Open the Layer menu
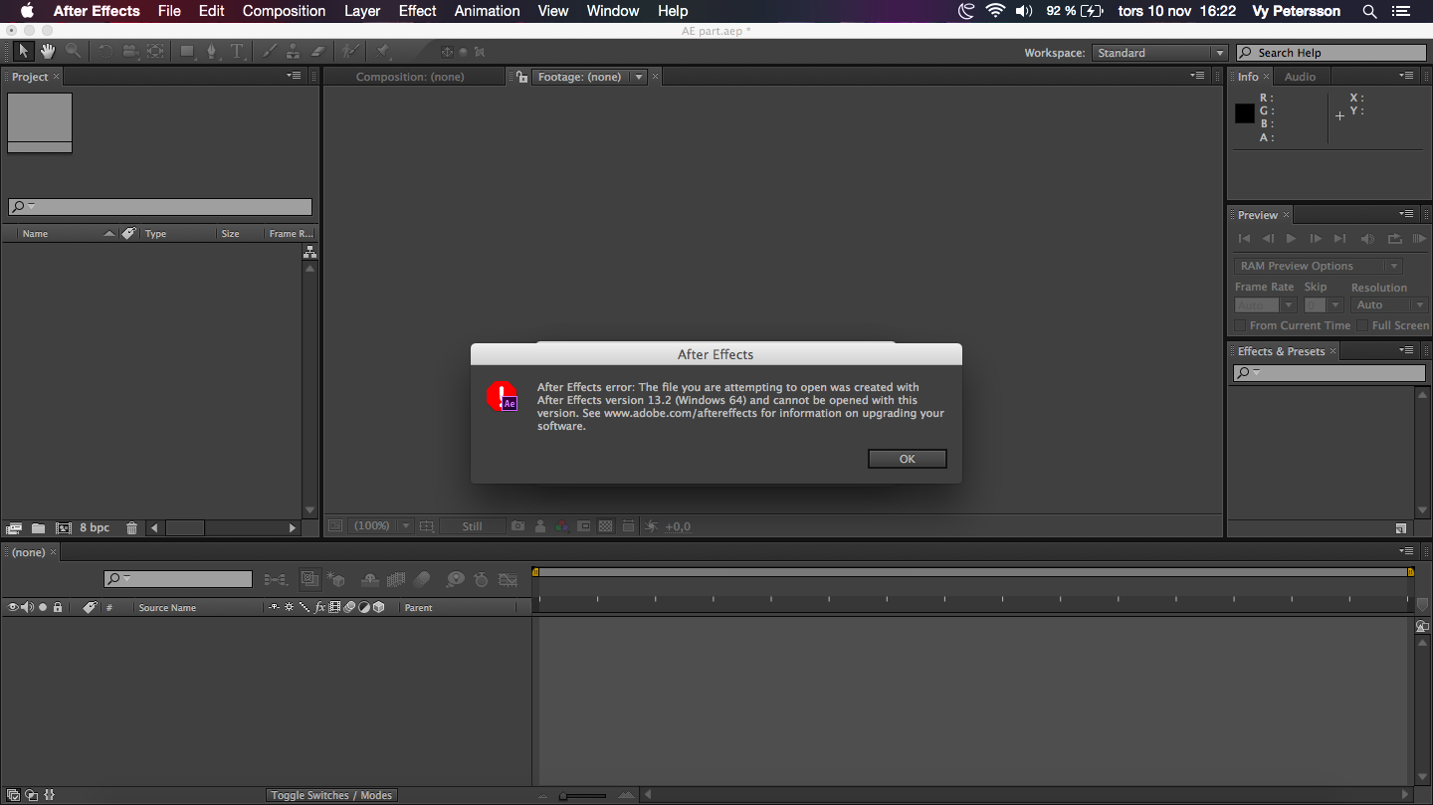 (362, 11)
